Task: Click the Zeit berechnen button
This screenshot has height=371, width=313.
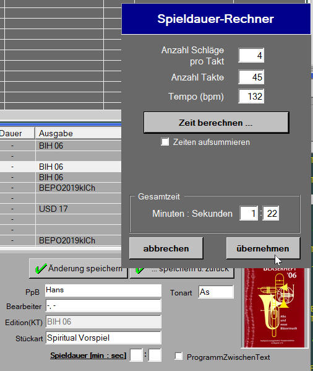Action: pyautogui.click(x=216, y=123)
